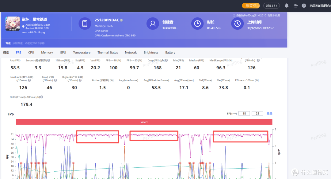Click help icon next to Smooth index
This screenshot has width=331, height=179.
pos(49,60)
